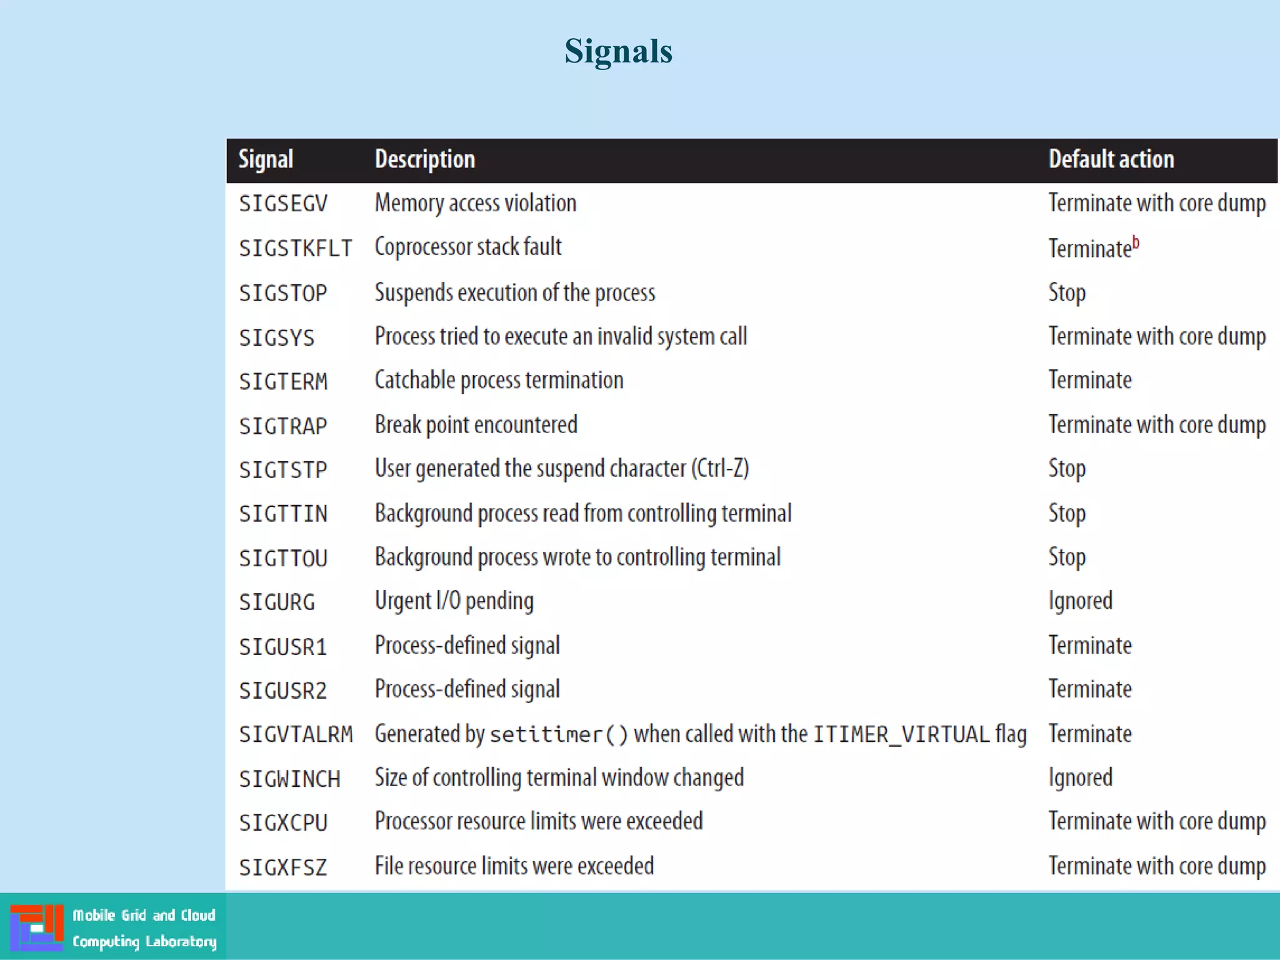This screenshot has width=1280, height=960.
Task: Click SIGTTIN's 'Stop' default action
Action: click(x=1067, y=514)
